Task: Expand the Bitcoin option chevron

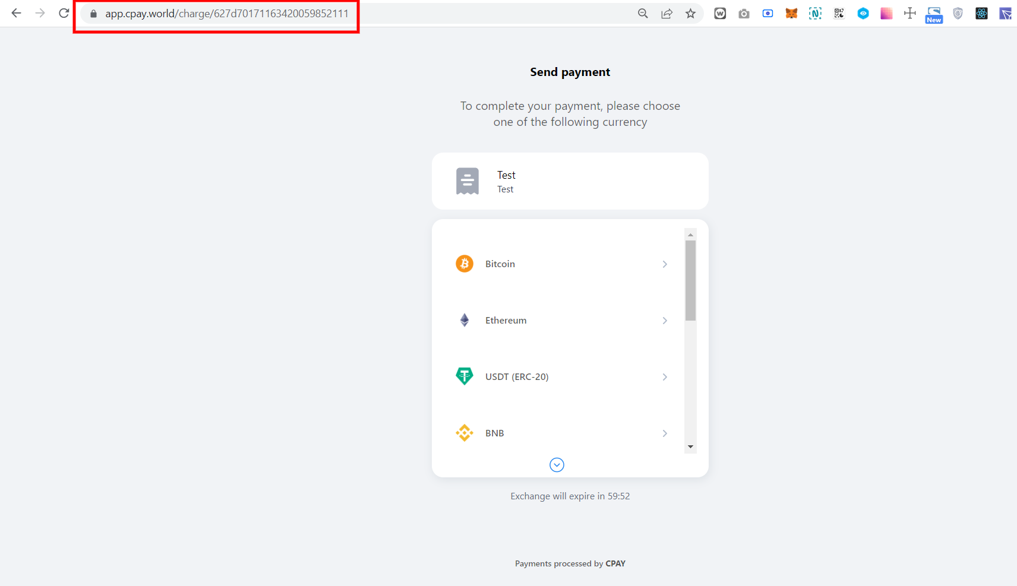Action: click(x=665, y=264)
